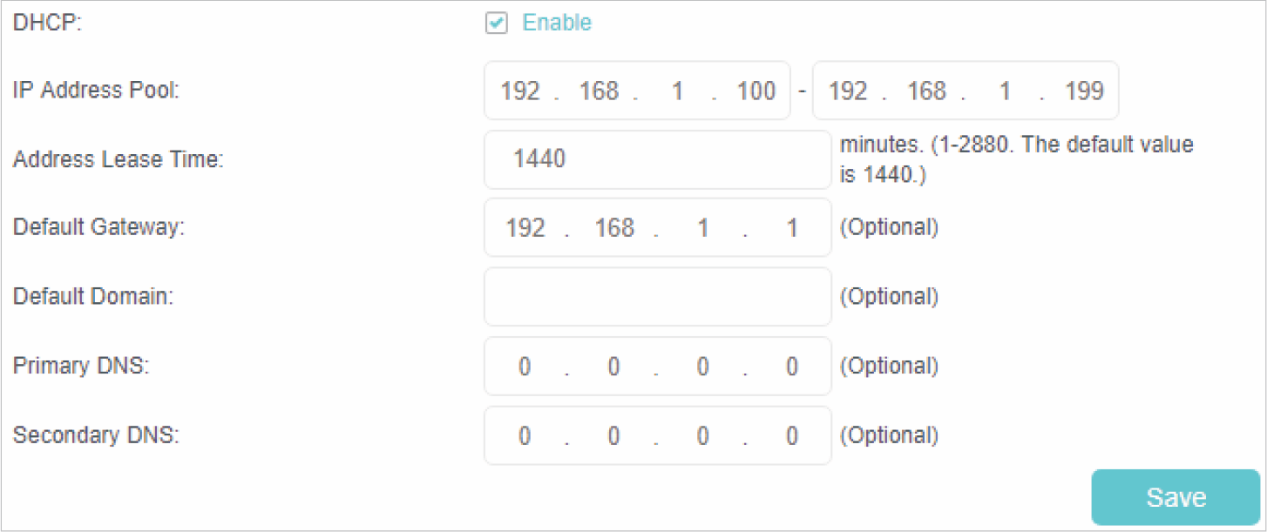Click first octet of IP pool start address
The width and height of the screenshot is (1267, 532).
[520, 91]
